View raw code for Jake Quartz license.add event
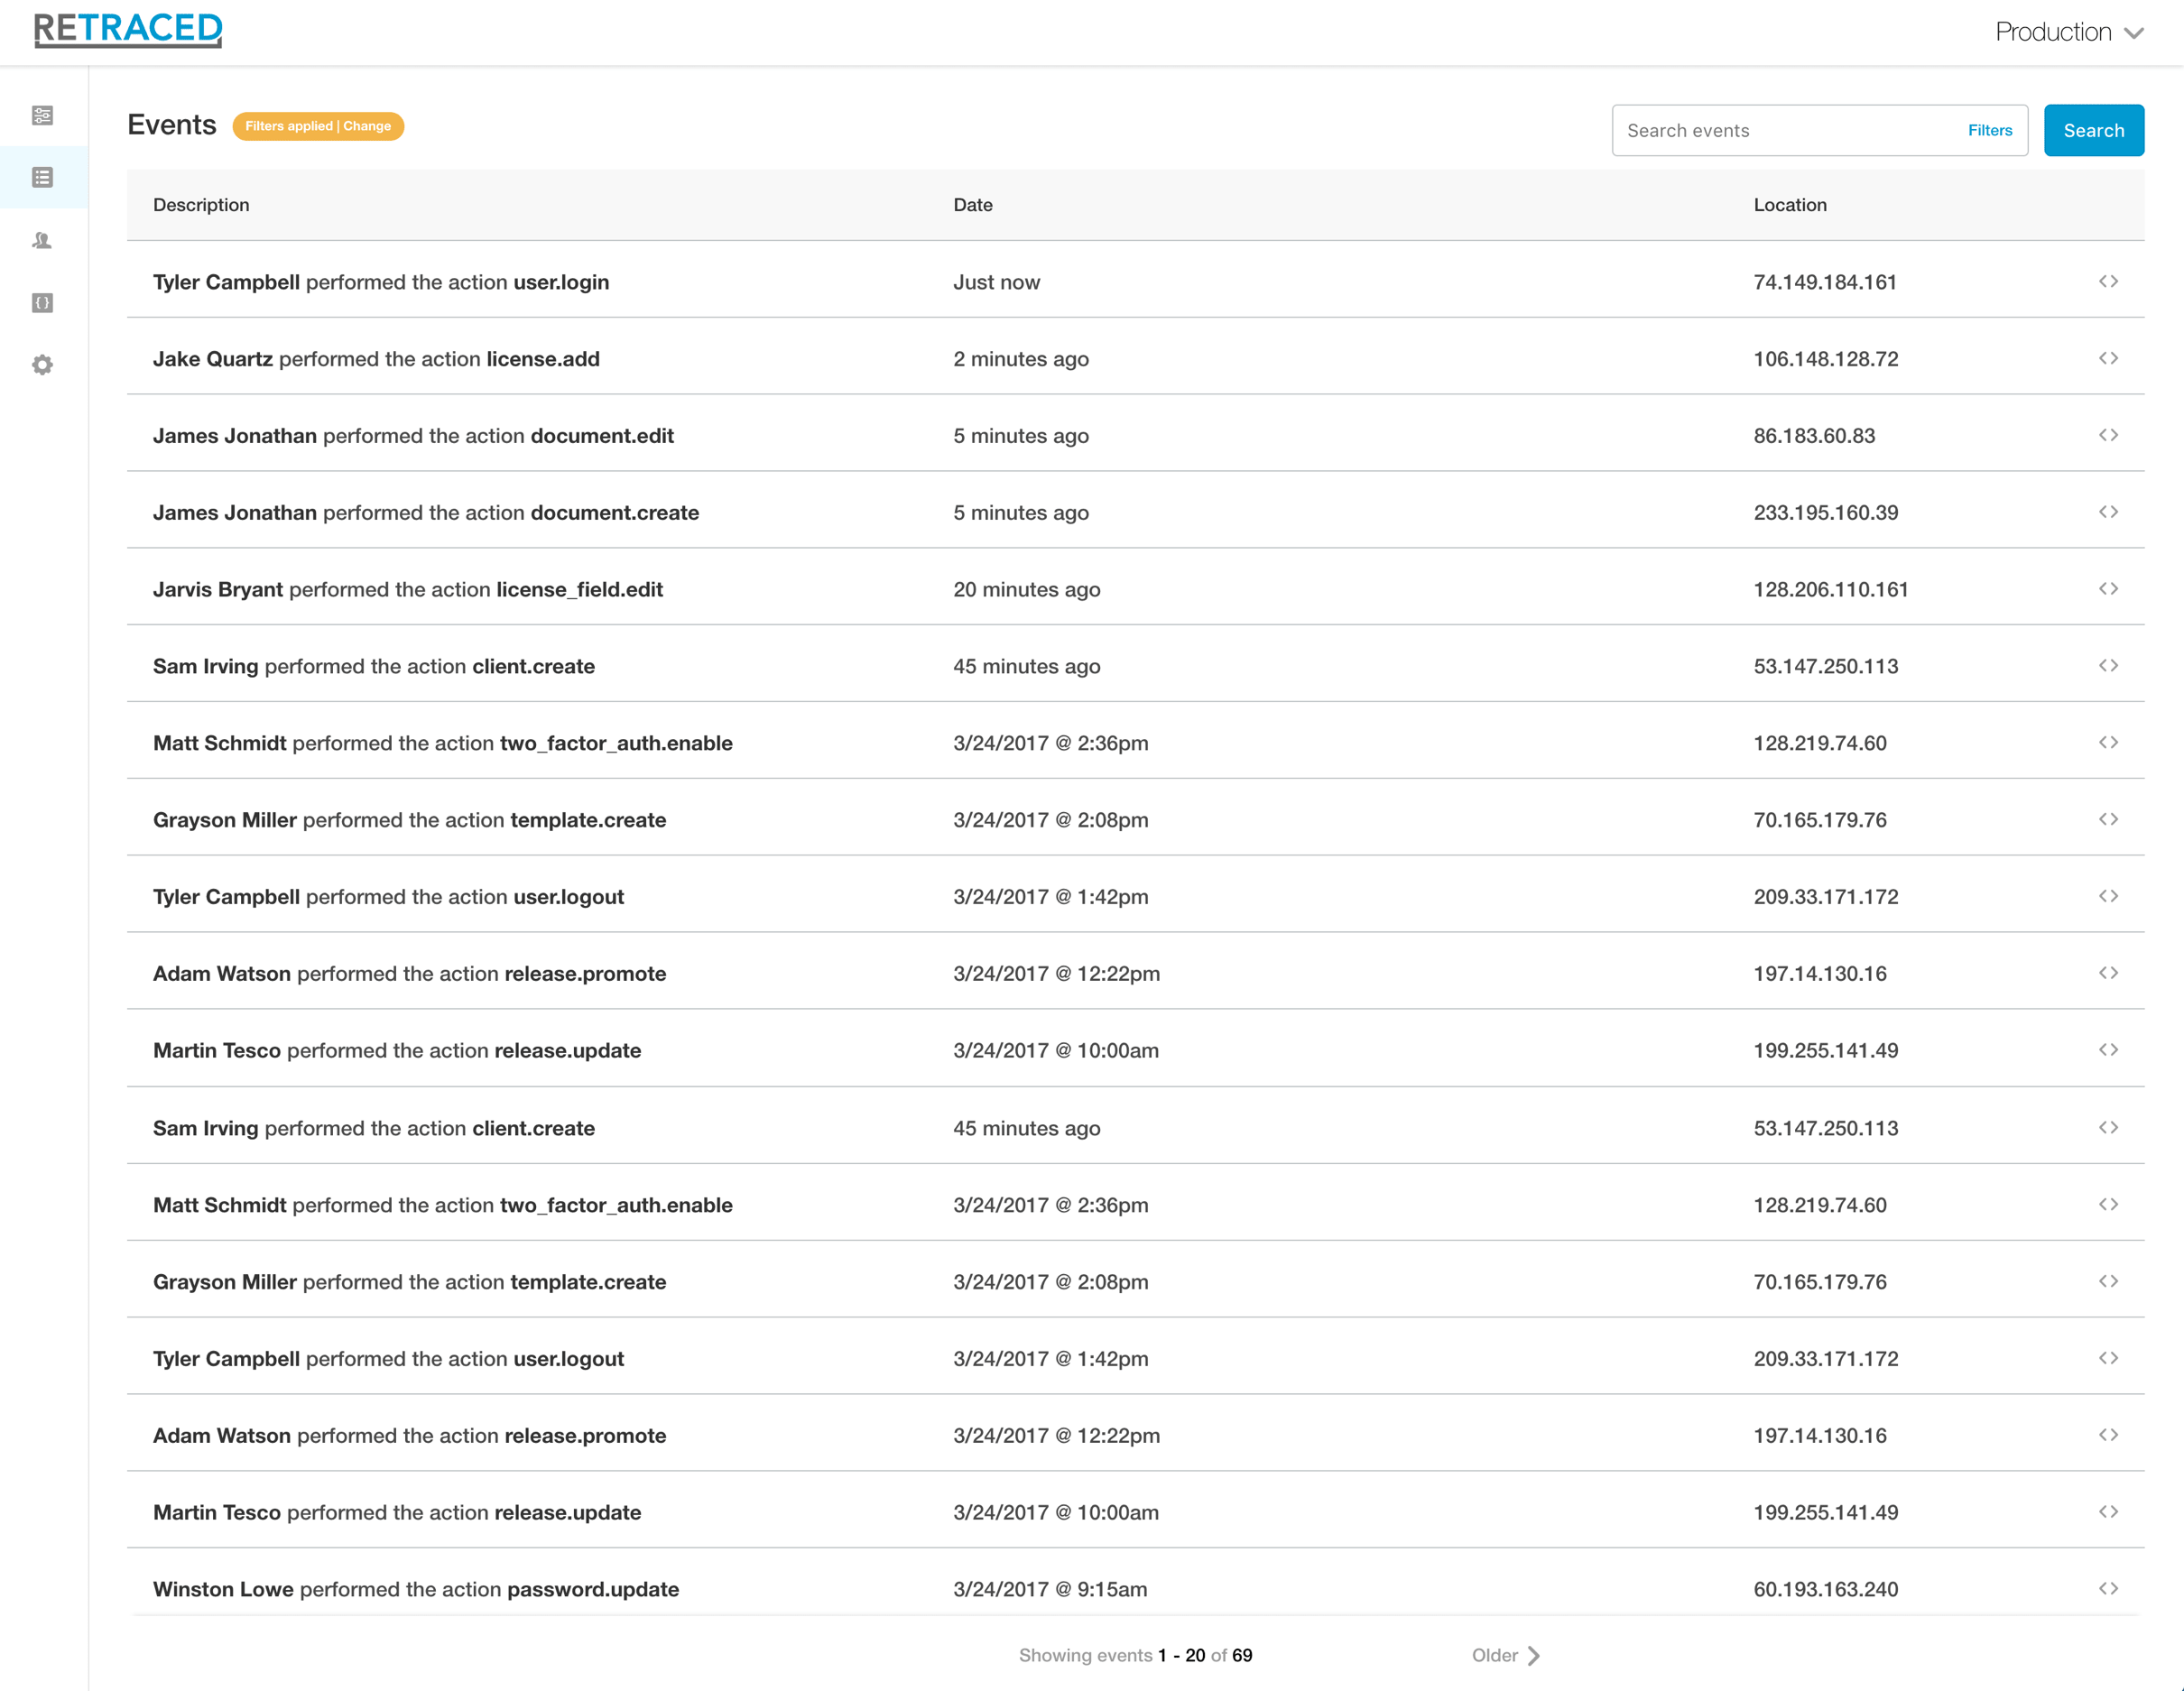The height and width of the screenshot is (1691, 2184). click(x=2108, y=359)
